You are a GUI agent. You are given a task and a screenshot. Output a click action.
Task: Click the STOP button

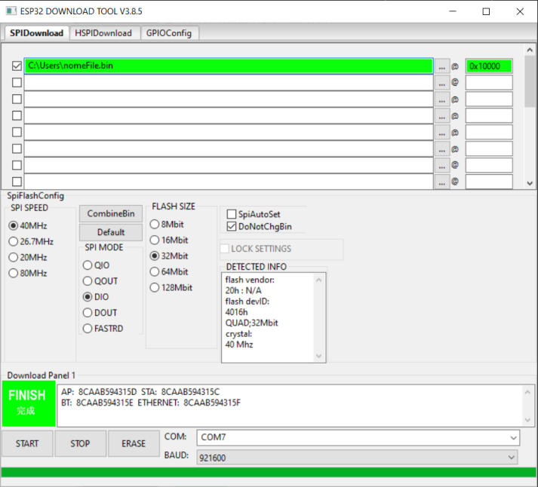point(80,443)
